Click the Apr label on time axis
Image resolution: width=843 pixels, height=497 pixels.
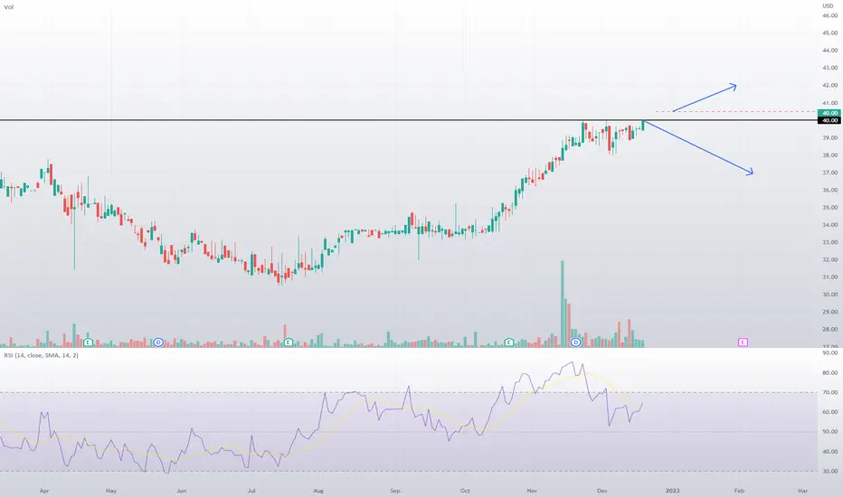tap(44, 491)
